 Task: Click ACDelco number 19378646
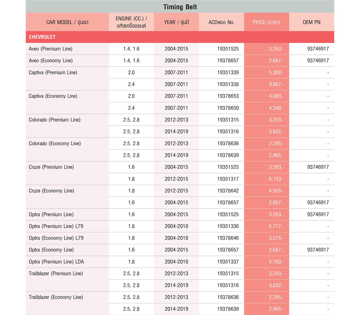(228, 238)
